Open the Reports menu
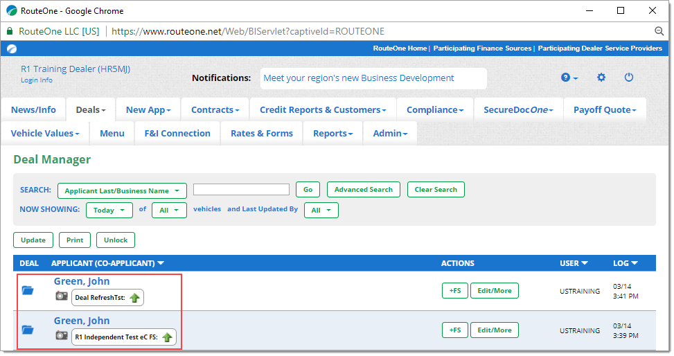 [332, 133]
